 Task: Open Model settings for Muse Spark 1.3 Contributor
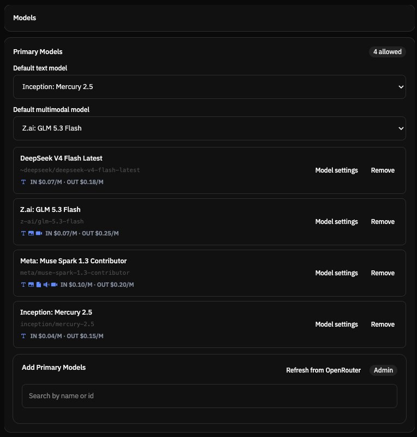337,273
